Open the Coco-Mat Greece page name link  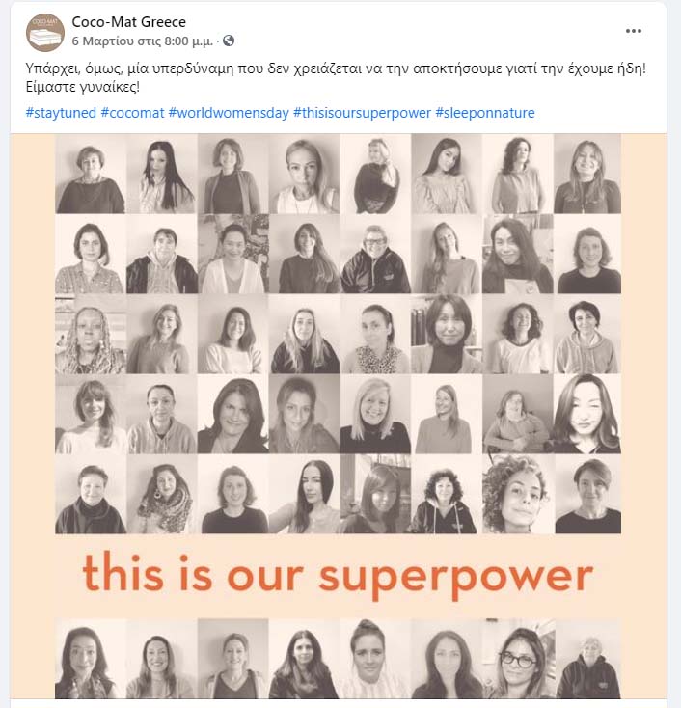pos(129,21)
